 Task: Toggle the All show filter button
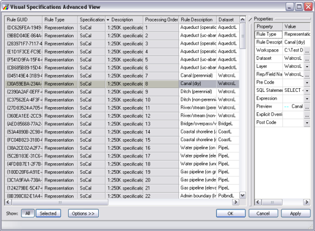pyautogui.click(x=28, y=213)
